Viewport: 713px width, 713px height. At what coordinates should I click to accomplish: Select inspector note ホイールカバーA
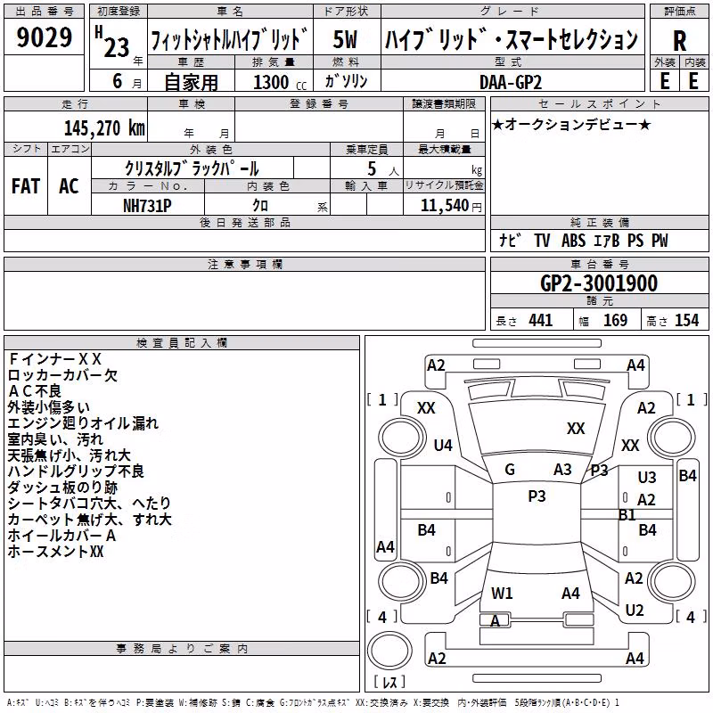pyautogui.click(x=61, y=536)
